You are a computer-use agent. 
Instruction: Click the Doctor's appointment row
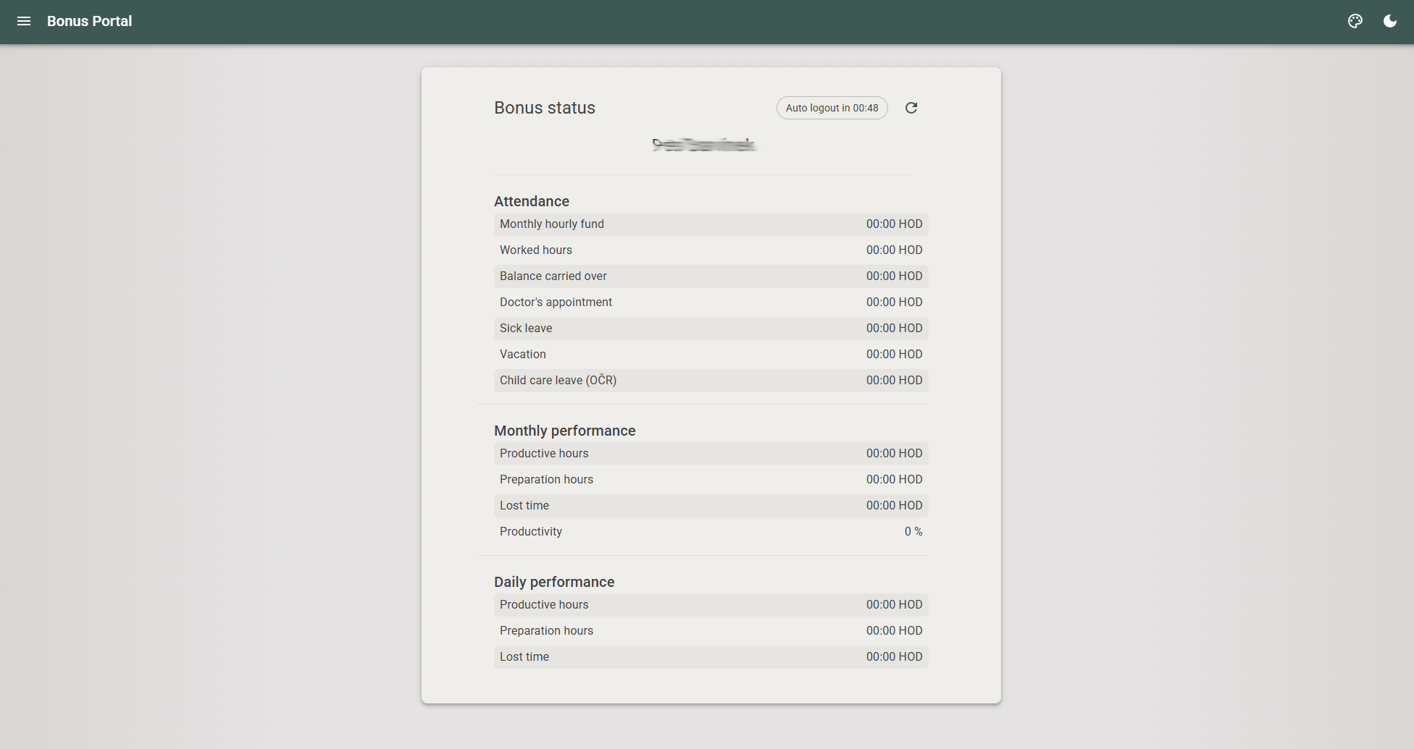(711, 302)
